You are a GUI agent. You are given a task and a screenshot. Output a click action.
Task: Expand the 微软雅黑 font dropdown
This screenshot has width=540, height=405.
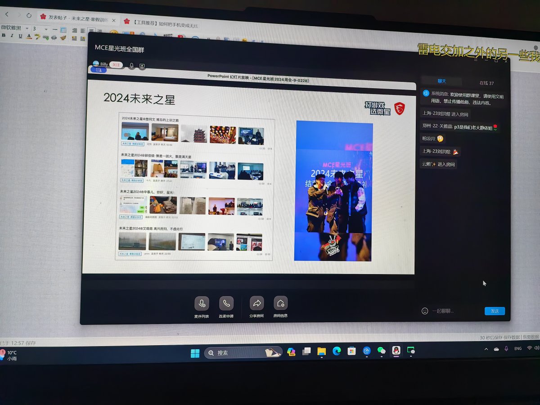coord(27,28)
